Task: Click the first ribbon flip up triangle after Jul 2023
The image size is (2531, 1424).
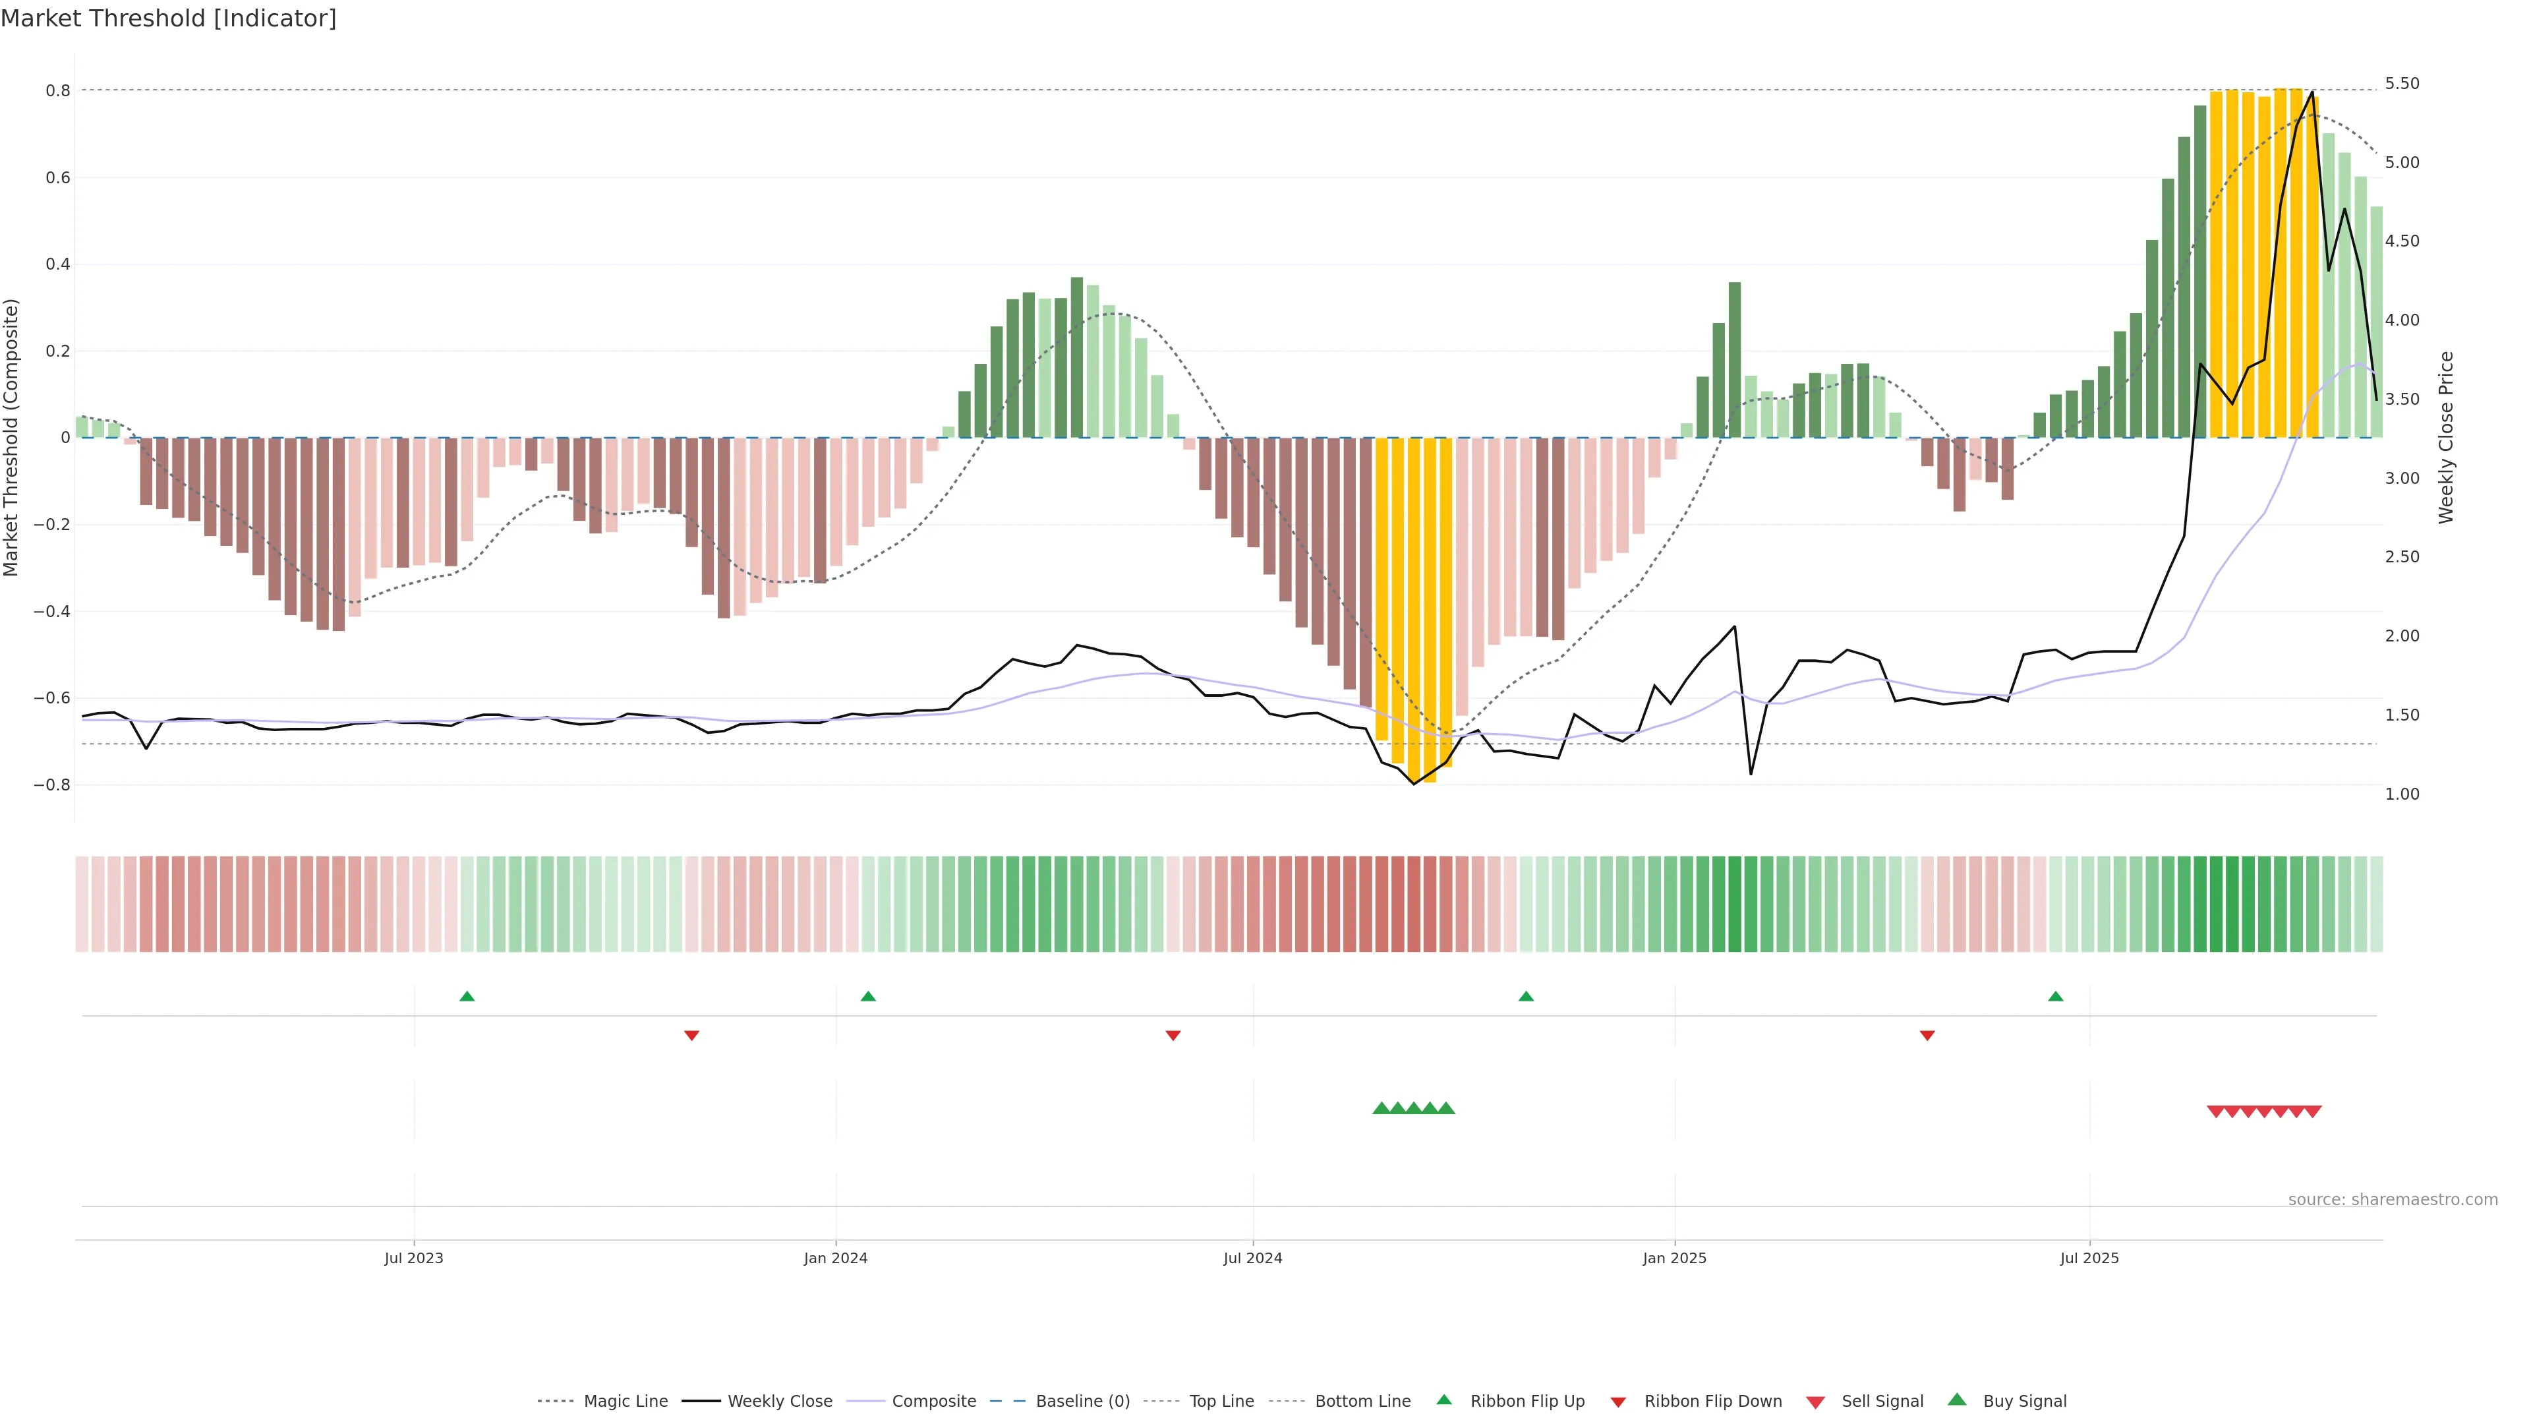Action: (467, 997)
